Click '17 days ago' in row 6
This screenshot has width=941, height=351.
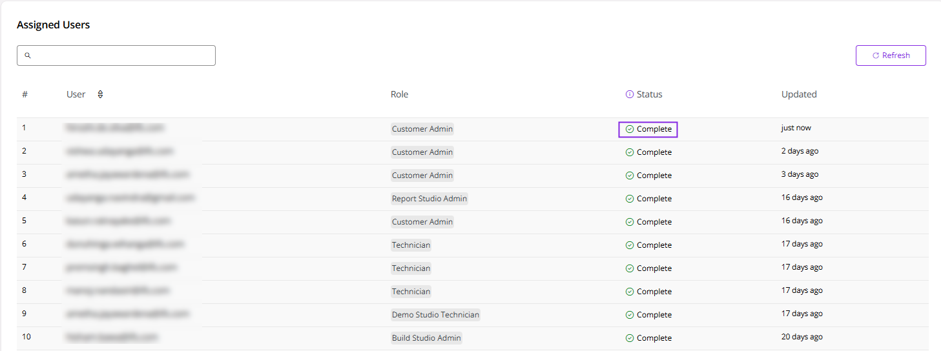click(802, 244)
